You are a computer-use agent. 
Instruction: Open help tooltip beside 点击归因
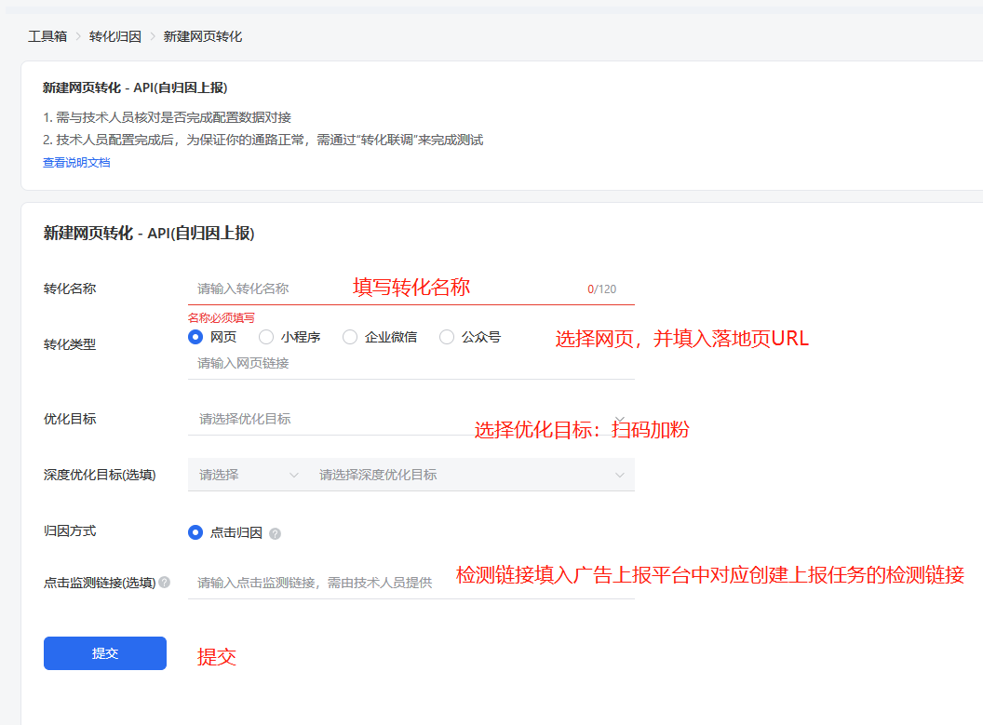tap(275, 534)
